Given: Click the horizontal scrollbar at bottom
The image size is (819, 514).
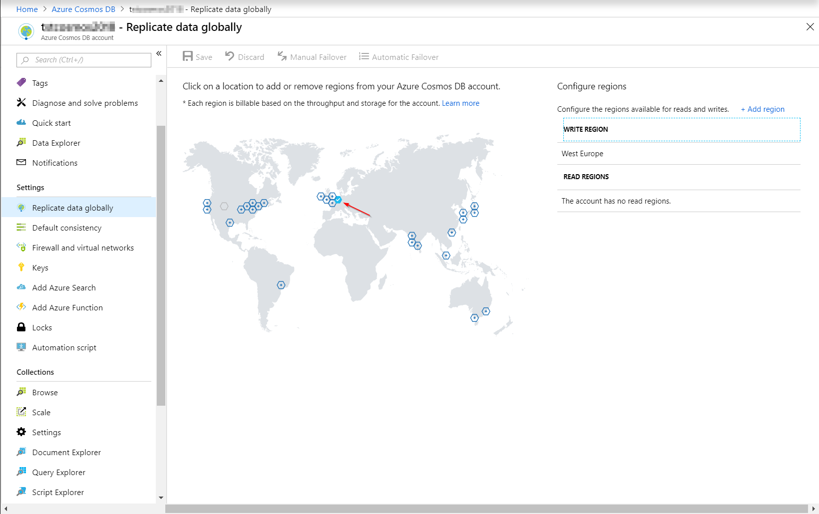Looking at the screenshot, I should [x=487, y=509].
